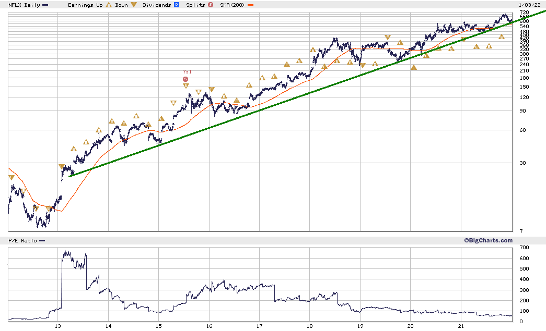
Task: Click the P/E Ratio dark line swatch
Action: [x=42, y=241]
